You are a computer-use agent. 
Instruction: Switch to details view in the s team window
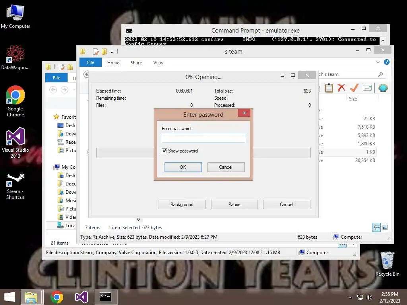coord(376,228)
